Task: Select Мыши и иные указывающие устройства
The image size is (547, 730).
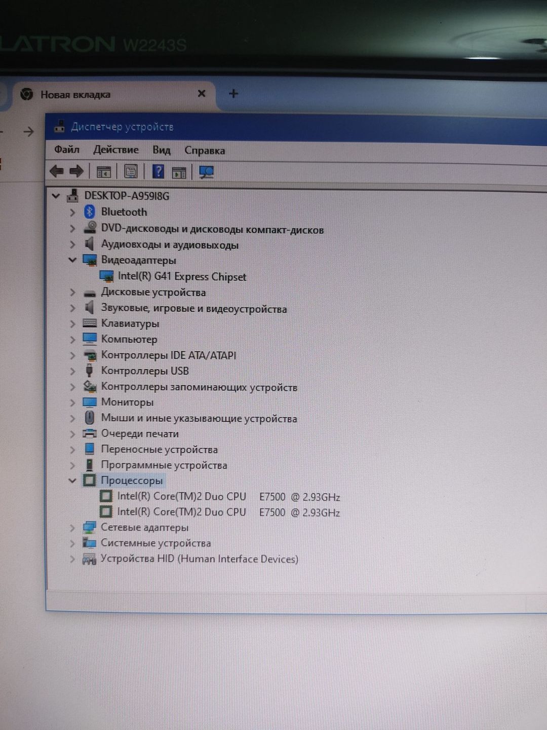Action: tap(199, 419)
